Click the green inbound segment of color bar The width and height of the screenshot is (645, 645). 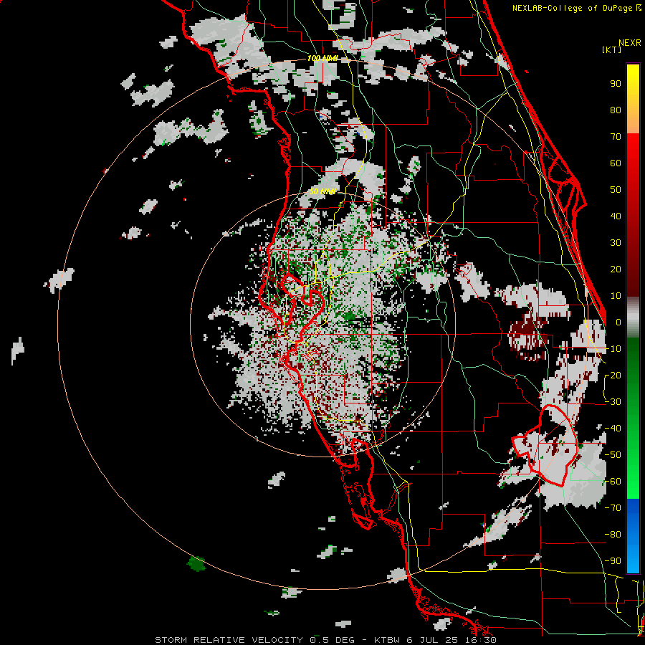coord(633,419)
